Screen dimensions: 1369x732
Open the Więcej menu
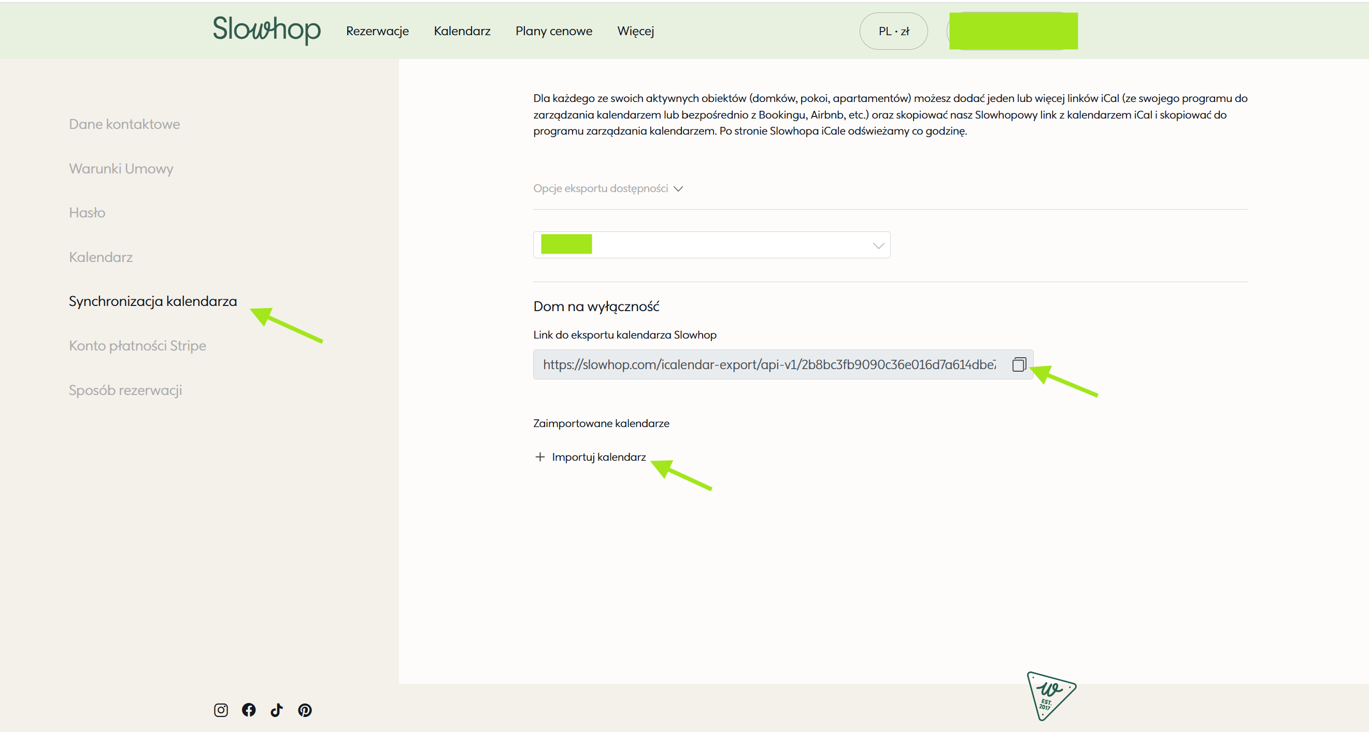click(635, 31)
